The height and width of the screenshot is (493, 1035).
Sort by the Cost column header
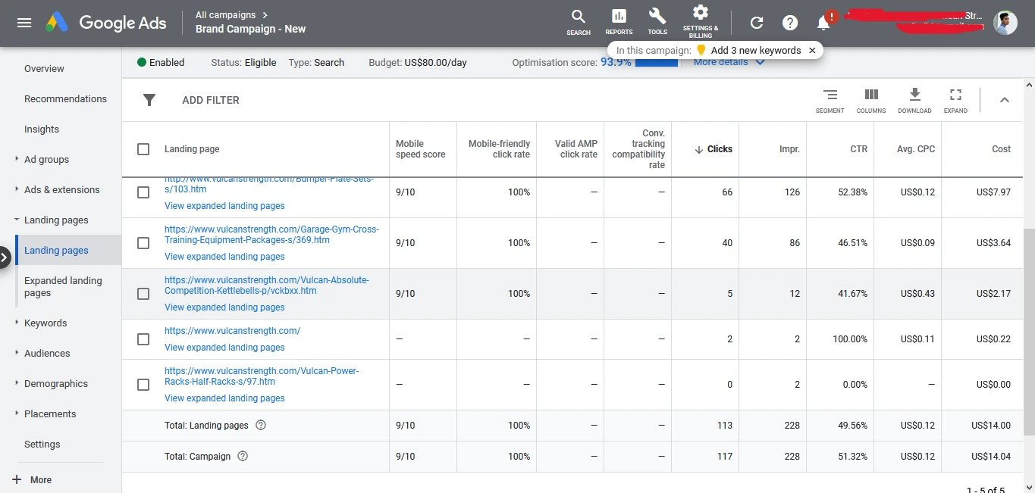tap(1001, 149)
